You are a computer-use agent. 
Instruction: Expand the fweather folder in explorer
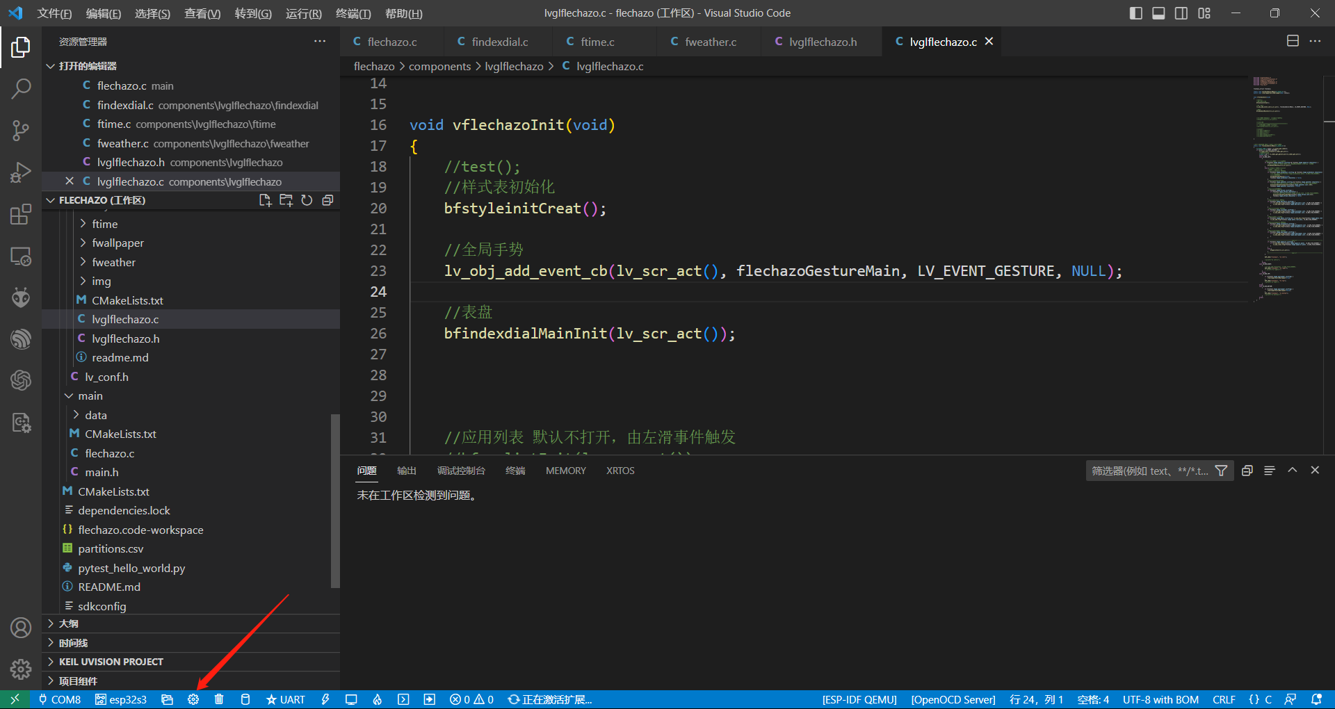(113, 262)
